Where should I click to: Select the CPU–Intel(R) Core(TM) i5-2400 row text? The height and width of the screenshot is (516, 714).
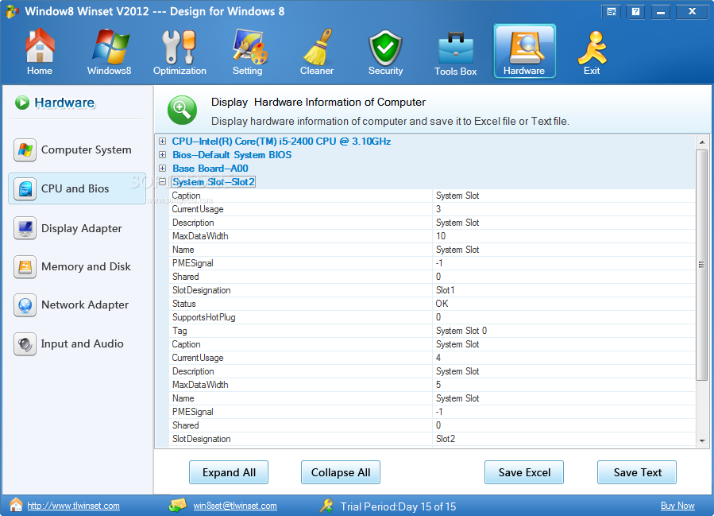[281, 142]
